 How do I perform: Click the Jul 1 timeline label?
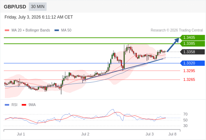[21, 134]
